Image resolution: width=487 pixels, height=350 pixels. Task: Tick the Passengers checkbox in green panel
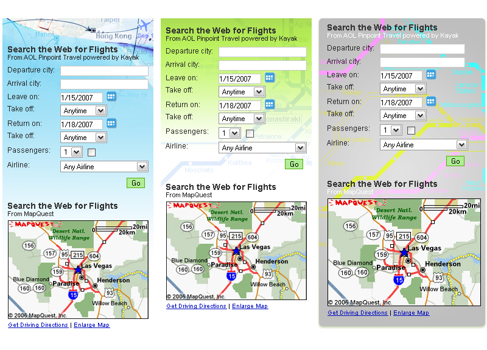point(250,133)
